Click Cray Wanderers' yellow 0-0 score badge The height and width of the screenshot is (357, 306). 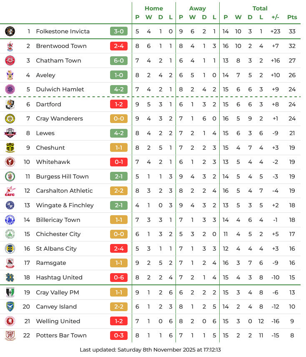(119, 118)
